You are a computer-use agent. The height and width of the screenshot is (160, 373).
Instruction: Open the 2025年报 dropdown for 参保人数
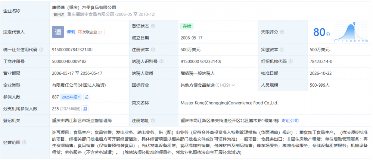point(71,97)
